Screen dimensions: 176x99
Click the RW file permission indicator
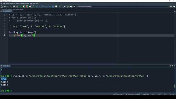tap(165, 94)
